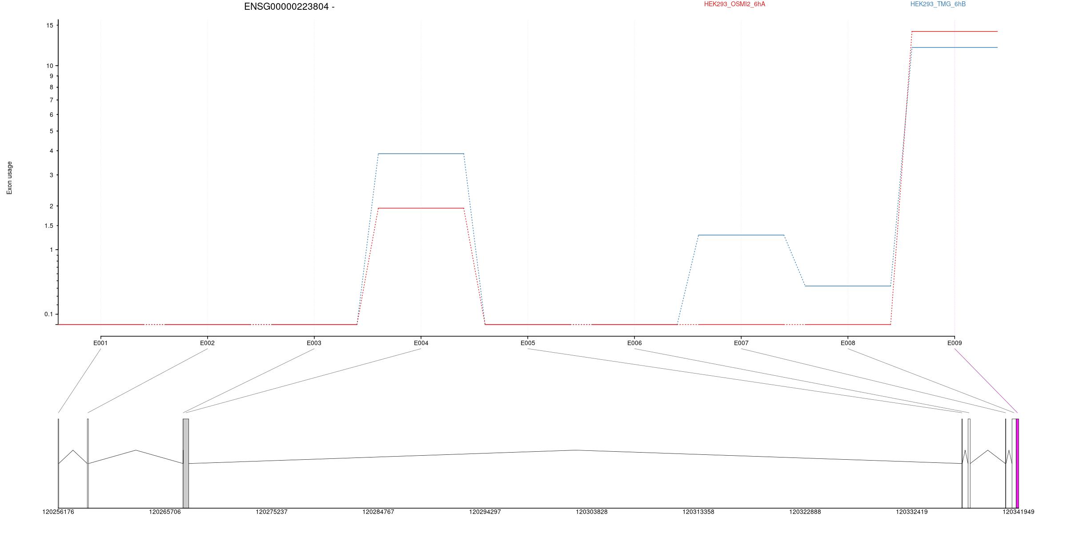Click the Exon usage axis title
The image size is (1067, 533).
(x=9, y=178)
